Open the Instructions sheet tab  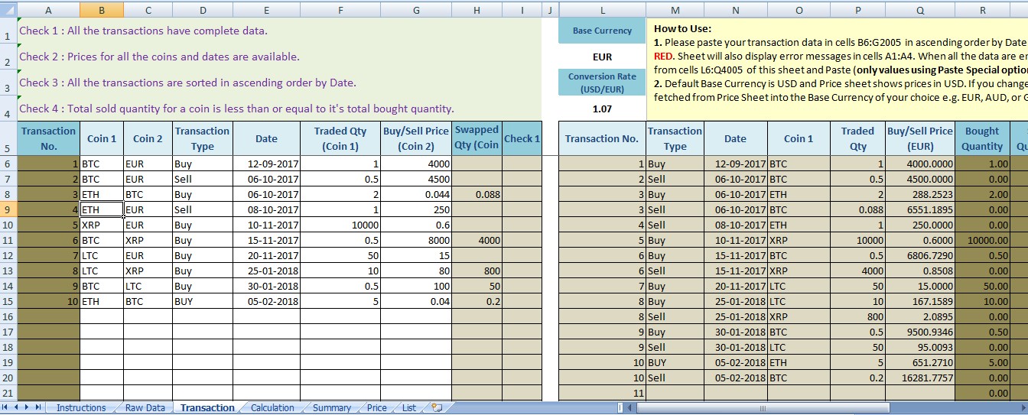pos(81,408)
